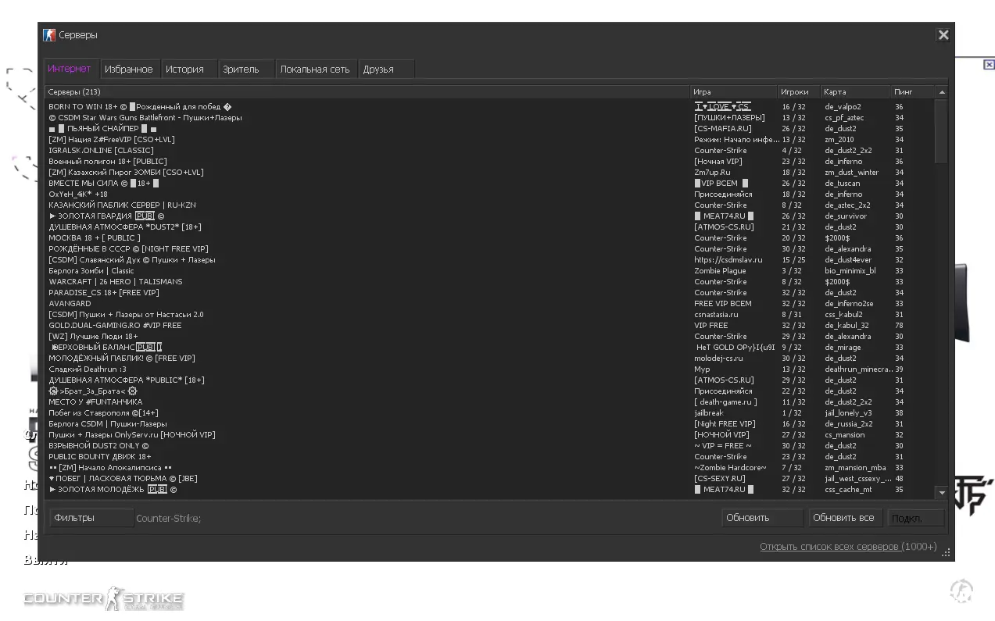This screenshot has height=621, width=995.
Task: Select the AVANGARD server
Action: pos(490,304)
